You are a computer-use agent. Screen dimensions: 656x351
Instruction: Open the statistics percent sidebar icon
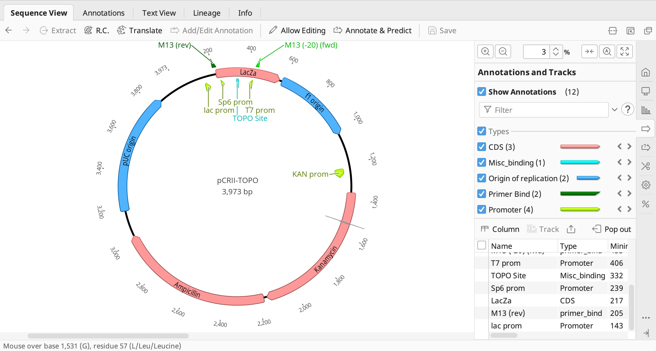(x=646, y=204)
